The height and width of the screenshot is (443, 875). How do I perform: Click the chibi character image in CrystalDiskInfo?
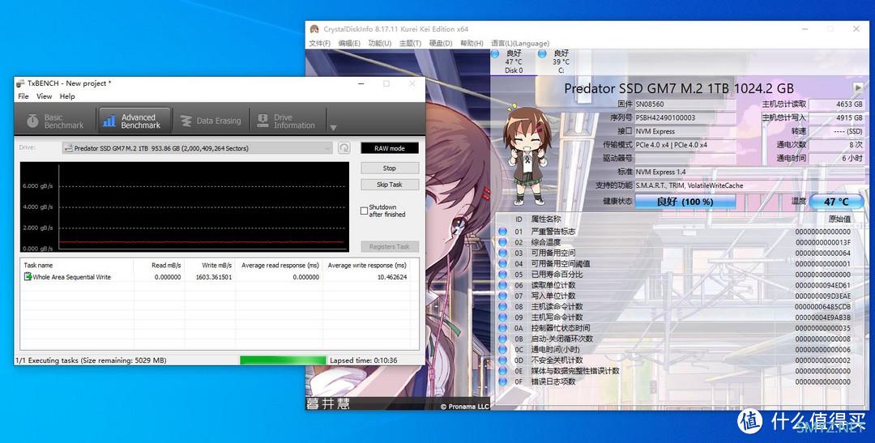click(x=526, y=153)
